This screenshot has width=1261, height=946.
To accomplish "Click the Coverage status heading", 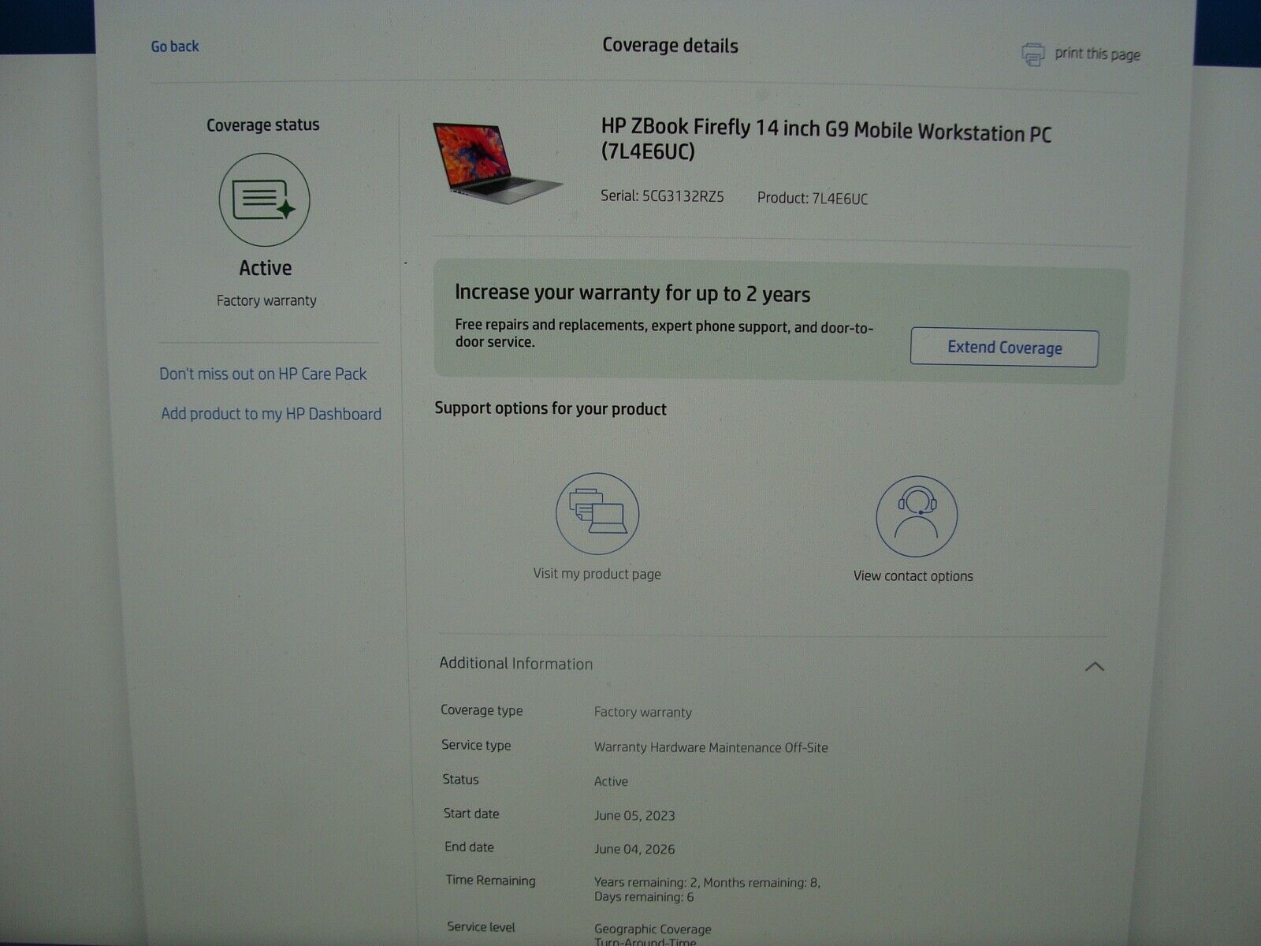I will [x=263, y=125].
